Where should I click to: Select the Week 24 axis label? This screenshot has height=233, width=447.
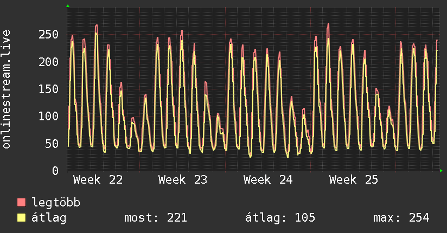268,180
